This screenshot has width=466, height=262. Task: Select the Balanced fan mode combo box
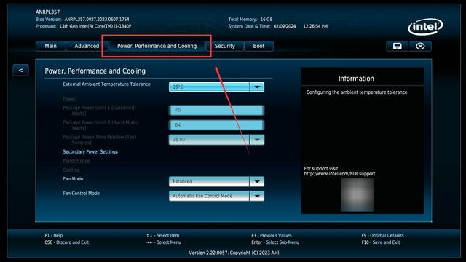209,181
